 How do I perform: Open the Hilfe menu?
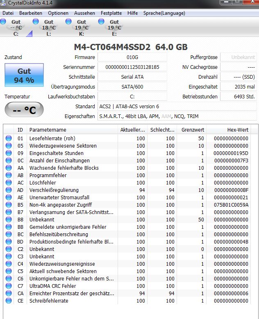[132, 13]
